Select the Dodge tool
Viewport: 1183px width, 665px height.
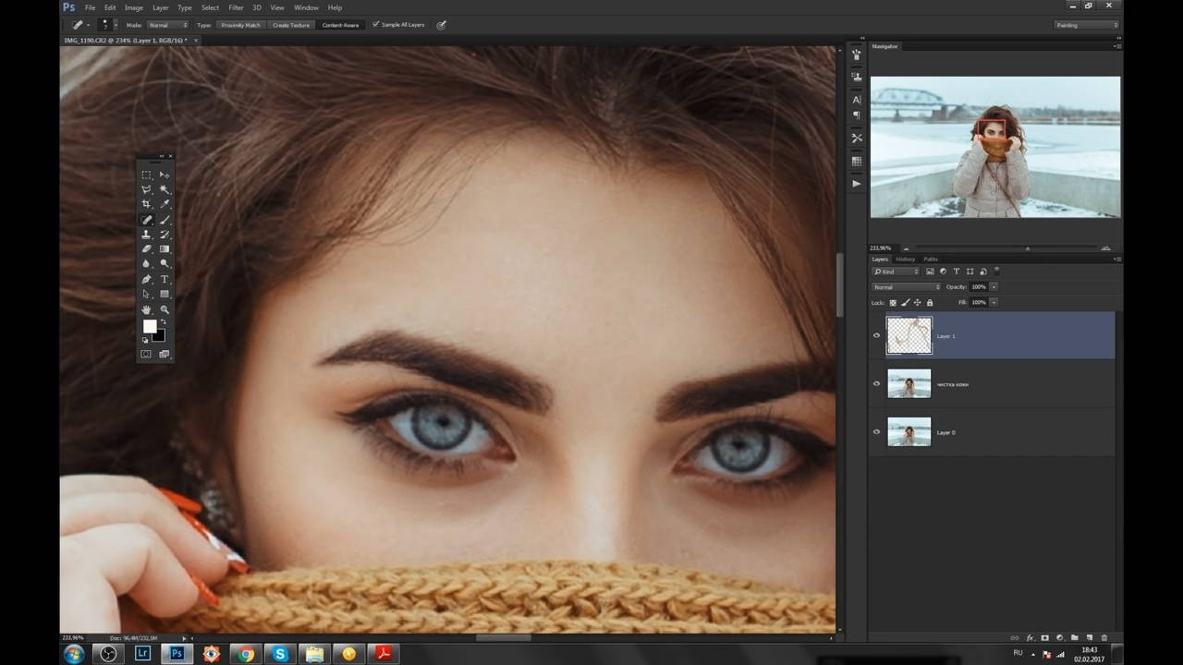click(x=165, y=264)
